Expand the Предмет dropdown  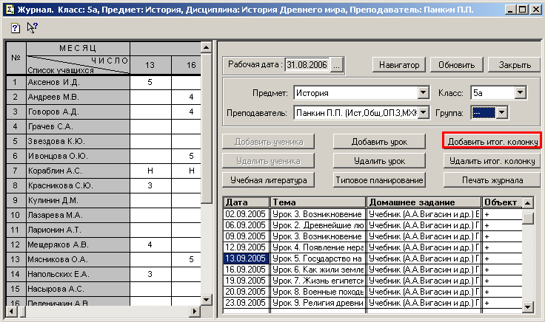pyautogui.click(x=424, y=93)
